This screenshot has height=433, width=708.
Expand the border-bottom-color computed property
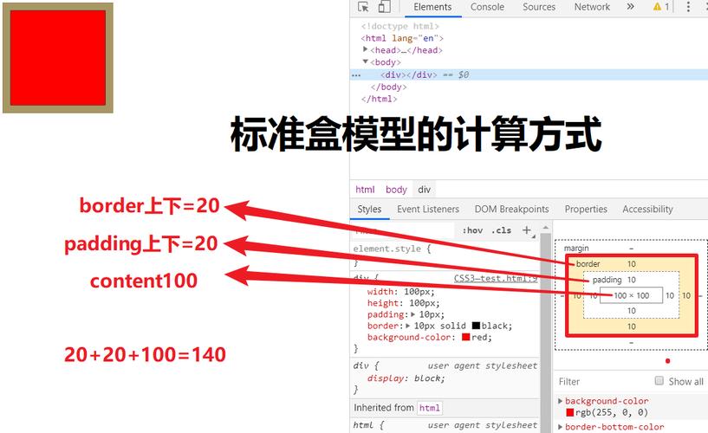[x=561, y=427]
